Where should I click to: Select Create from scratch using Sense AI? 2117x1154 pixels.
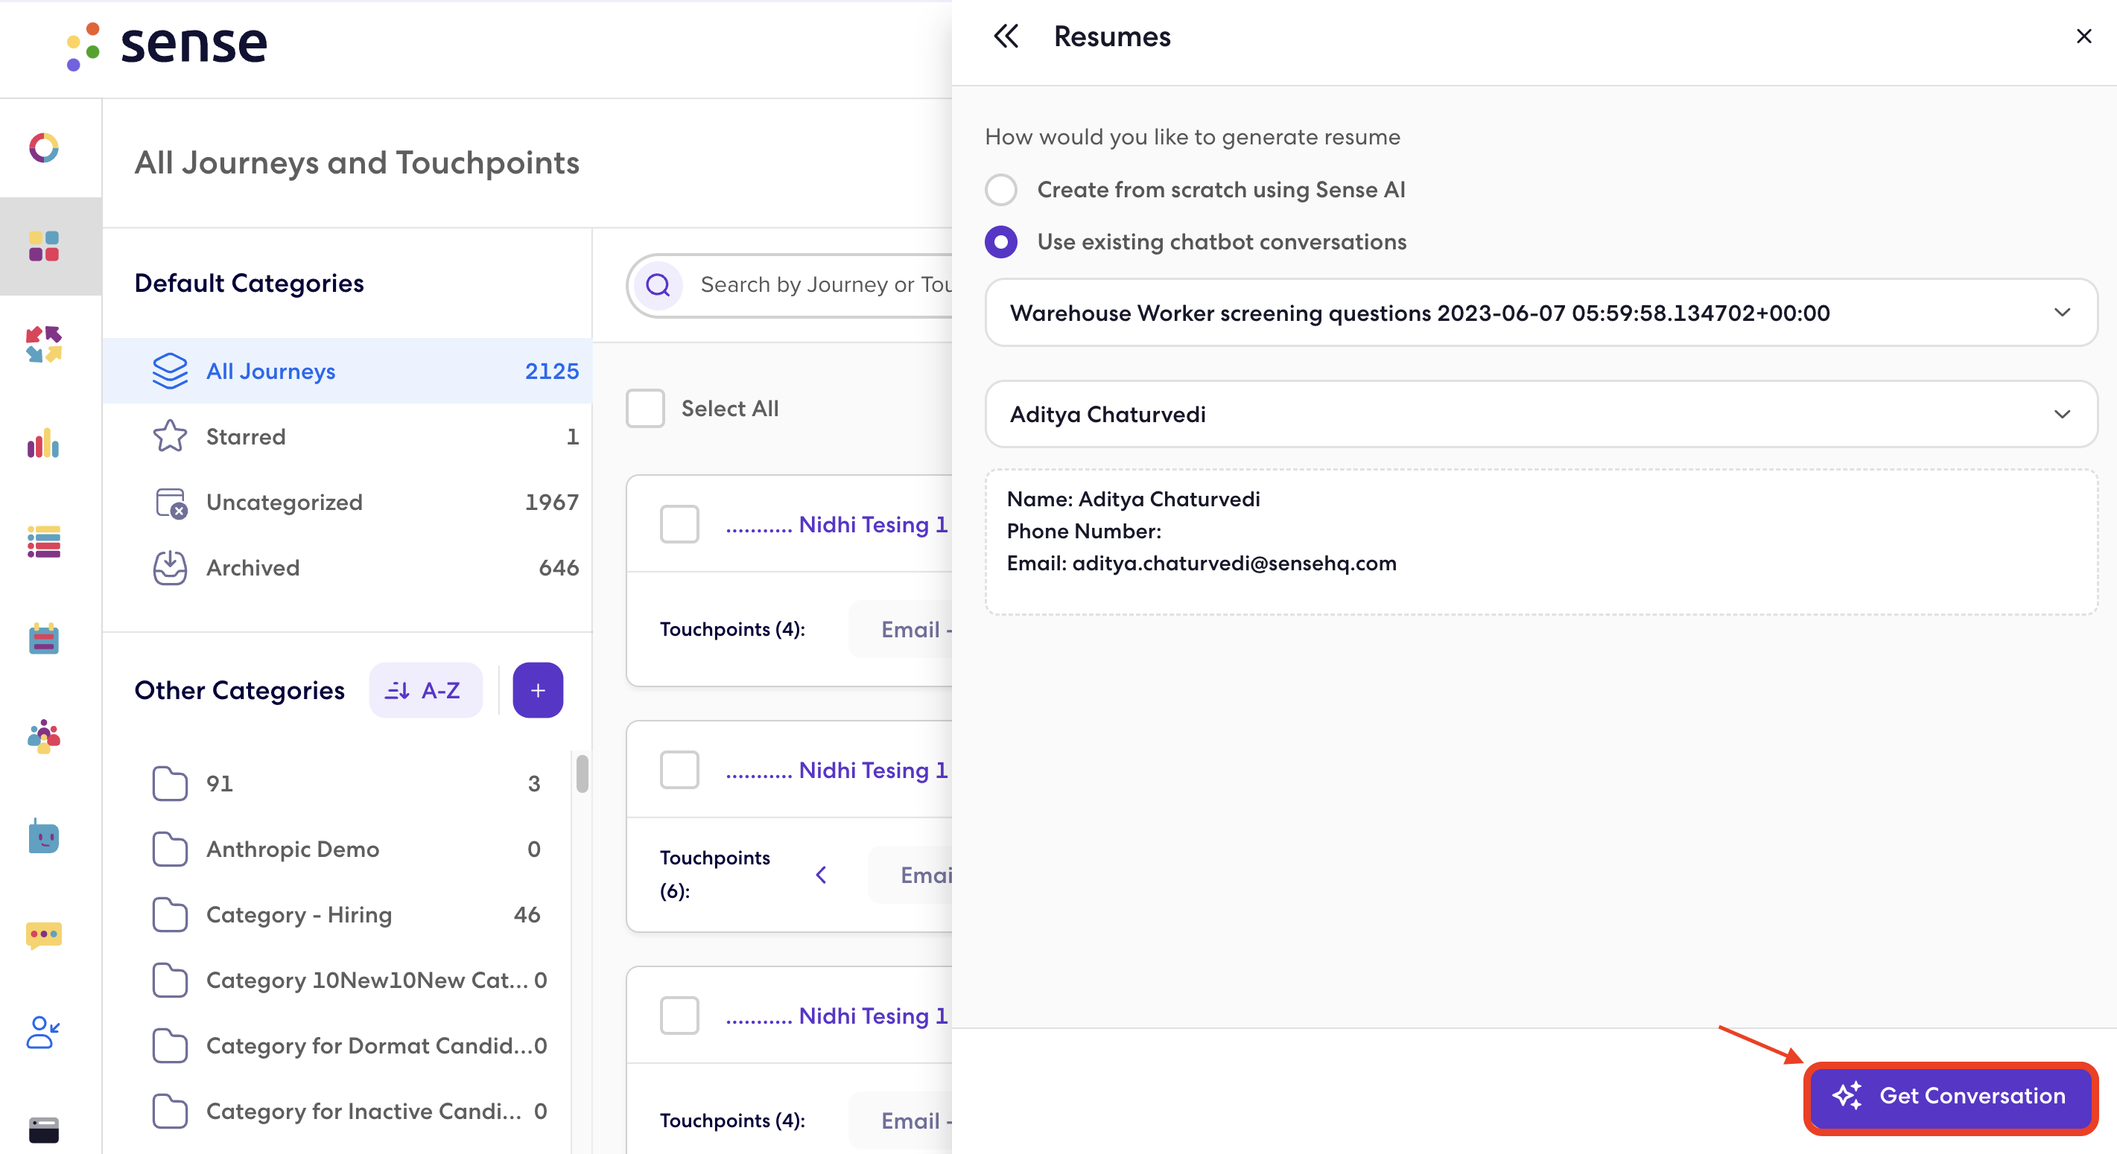tap(1001, 190)
